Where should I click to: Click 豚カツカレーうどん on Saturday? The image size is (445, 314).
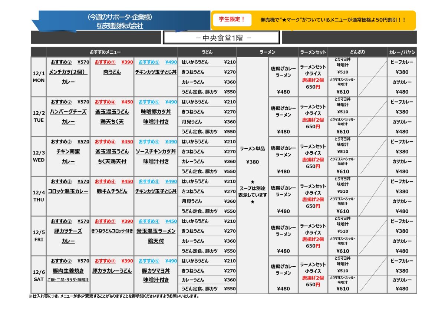point(112,271)
